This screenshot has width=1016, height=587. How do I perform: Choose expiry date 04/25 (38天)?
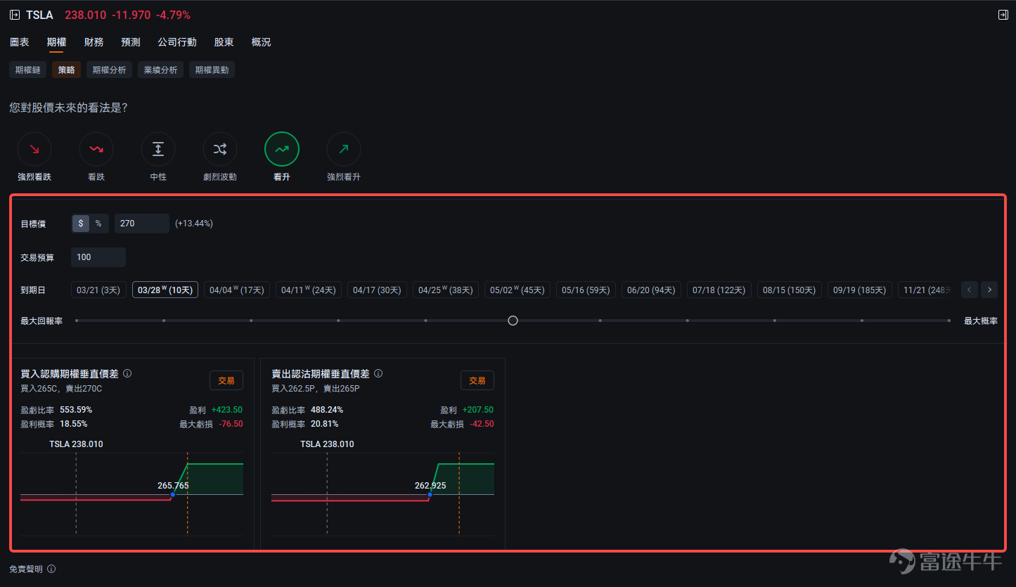[x=446, y=290]
